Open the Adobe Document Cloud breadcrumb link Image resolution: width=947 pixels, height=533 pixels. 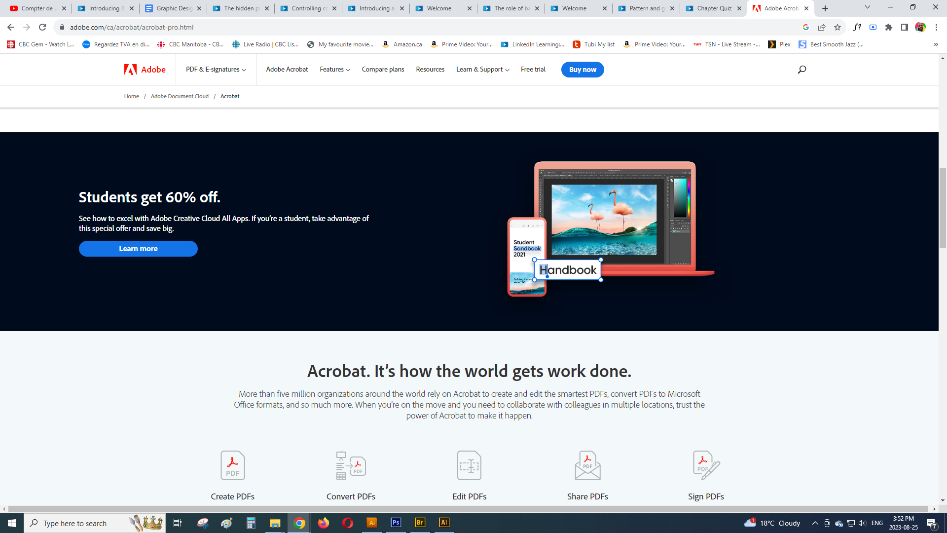click(x=180, y=96)
